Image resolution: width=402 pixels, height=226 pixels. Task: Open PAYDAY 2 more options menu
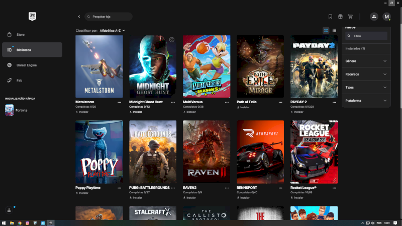pos(334,102)
